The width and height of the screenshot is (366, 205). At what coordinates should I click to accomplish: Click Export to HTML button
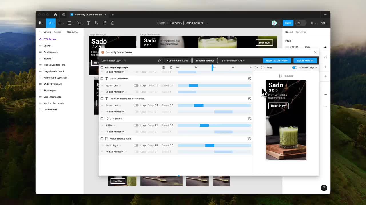coord(305,60)
